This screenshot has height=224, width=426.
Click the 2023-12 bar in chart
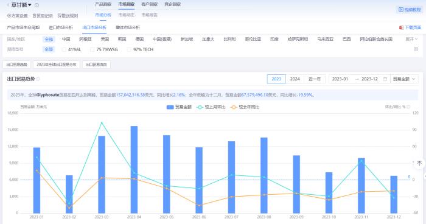(x=394, y=195)
